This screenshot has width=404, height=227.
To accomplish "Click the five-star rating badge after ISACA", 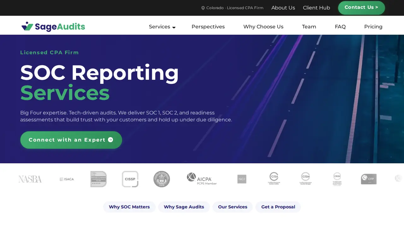I will (x=98, y=179).
